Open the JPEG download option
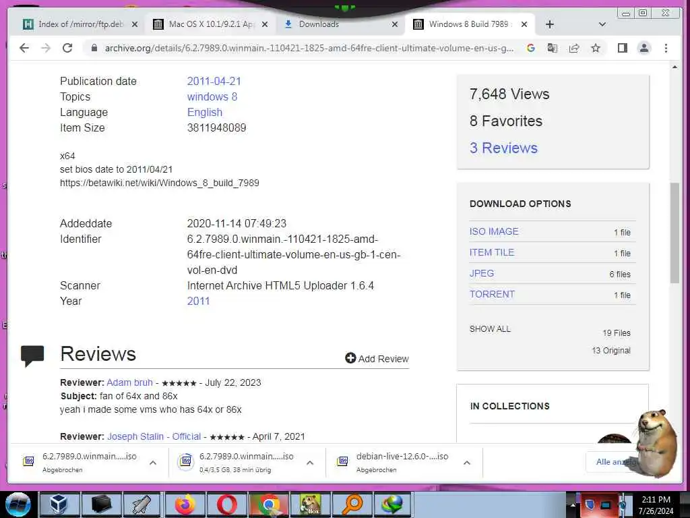 point(481,273)
